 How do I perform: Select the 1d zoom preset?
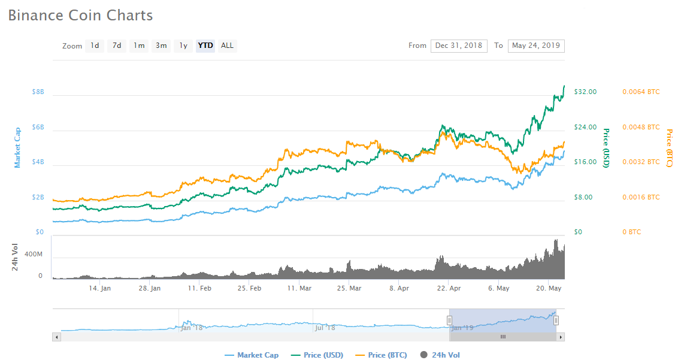pos(94,46)
